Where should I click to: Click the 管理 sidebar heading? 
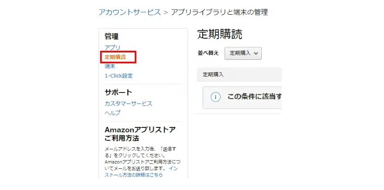pos(112,36)
